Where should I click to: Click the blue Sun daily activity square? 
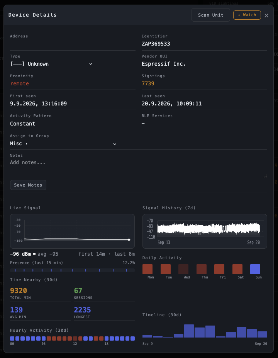255,269
